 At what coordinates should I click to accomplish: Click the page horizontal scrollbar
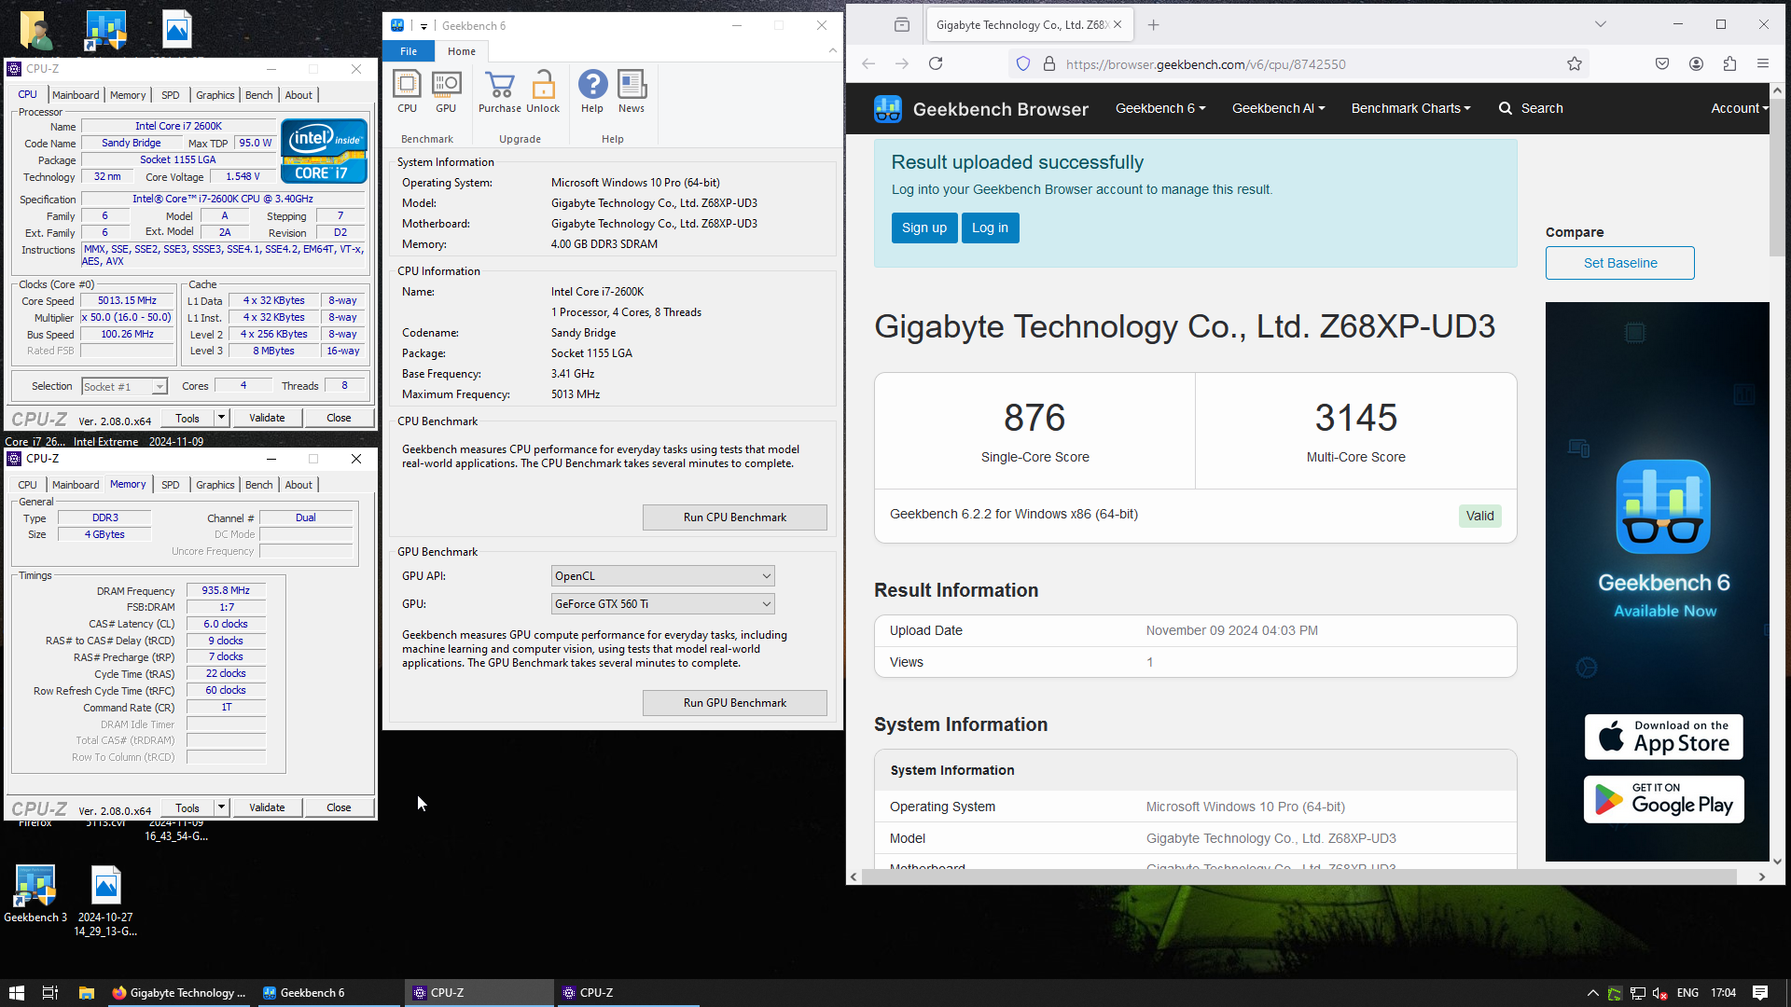[1298, 876]
